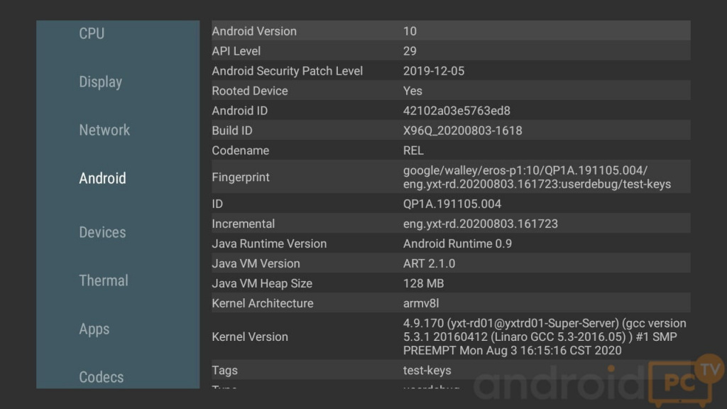Switch to the Codecs section
Screen dimensions: 727x409
[x=101, y=376]
